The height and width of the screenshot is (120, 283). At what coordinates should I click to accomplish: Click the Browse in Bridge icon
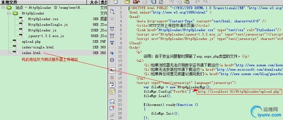point(136,2)
